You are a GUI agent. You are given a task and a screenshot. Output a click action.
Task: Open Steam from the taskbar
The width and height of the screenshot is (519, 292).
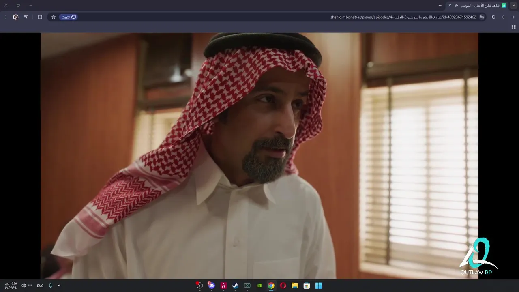pos(235,286)
